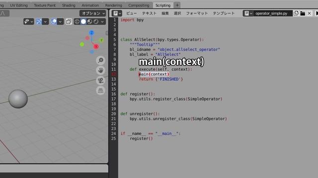
Task: Click the 'def execute(self, context):' line
Action: pyautogui.click(x=161, y=69)
